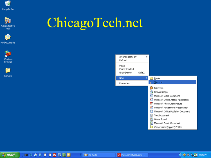Switch to Microsoft PhotoDraw taskbar button
The height and width of the screenshot is (158, 211).
(132, 155)
